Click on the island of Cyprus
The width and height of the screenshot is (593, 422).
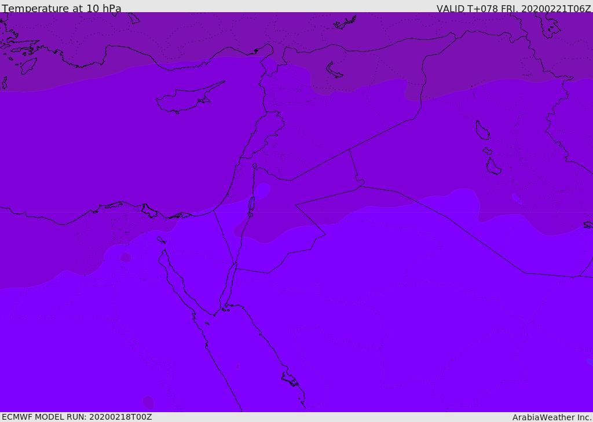(184, 100)
